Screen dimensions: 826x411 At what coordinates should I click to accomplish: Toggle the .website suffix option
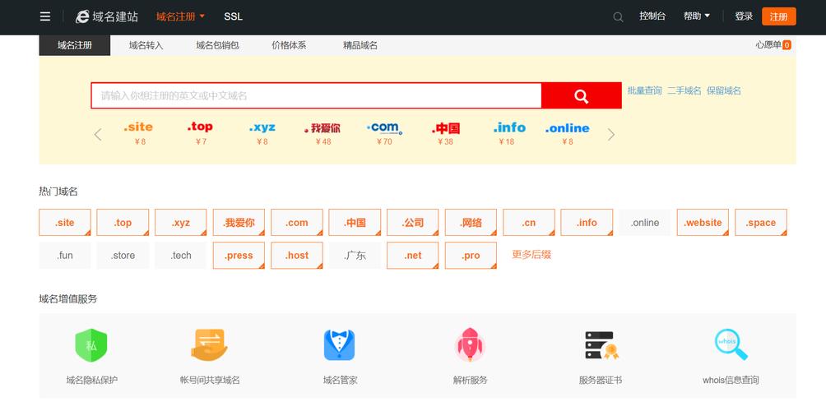coord(703,223)
